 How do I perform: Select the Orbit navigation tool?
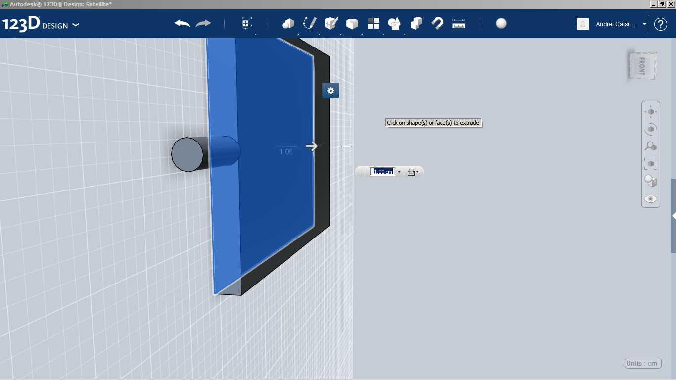tap(651, 129)
